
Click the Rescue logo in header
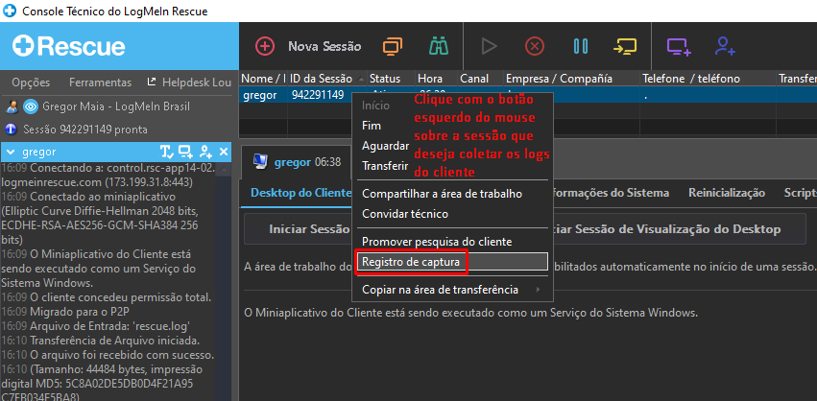[x=69, y=46]
